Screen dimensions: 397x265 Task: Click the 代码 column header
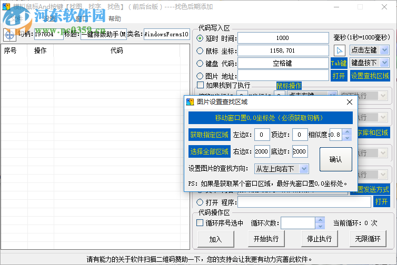pyautogui.click(x=116, y=50)
